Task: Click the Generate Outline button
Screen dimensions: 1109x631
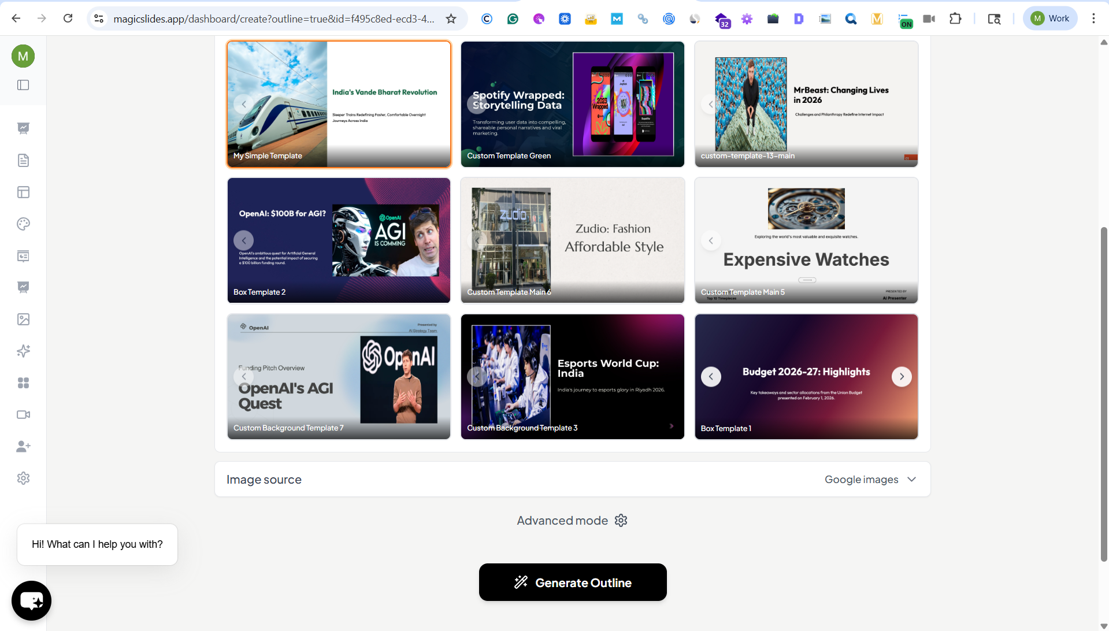Action: [x=573, y=582]
